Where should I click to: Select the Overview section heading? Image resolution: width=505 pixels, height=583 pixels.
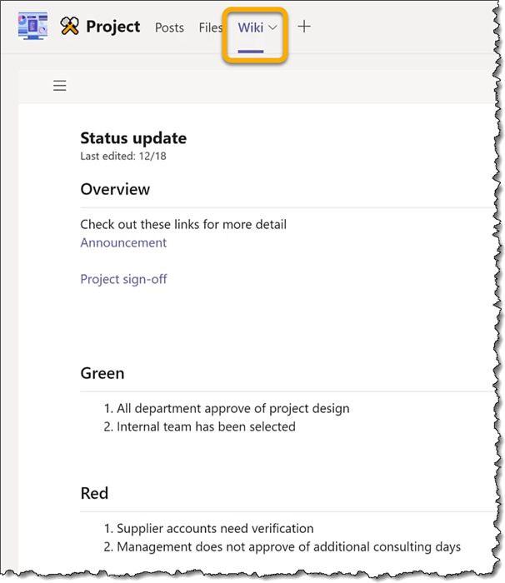point(115,189)
